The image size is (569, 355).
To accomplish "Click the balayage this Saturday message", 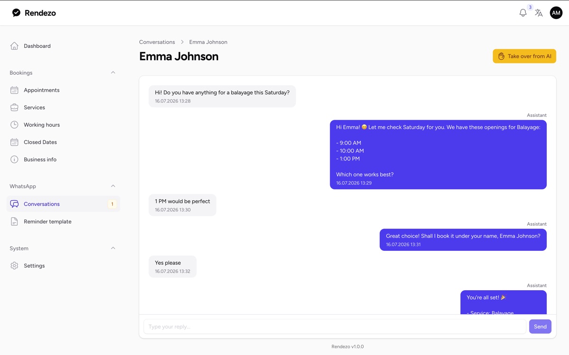I will pos(222,96).
